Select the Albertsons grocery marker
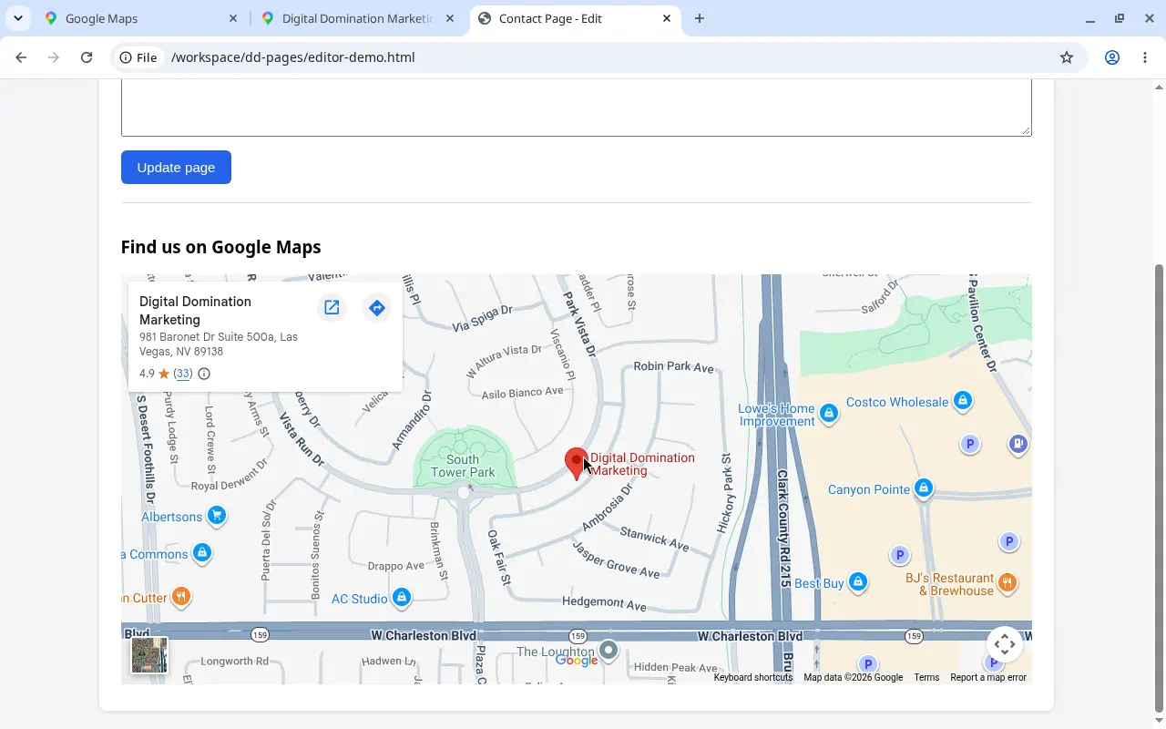 click(x=216, y=517)
